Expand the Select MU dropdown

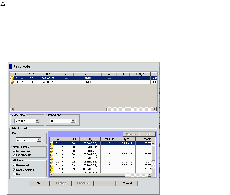(x=73, y=121)
